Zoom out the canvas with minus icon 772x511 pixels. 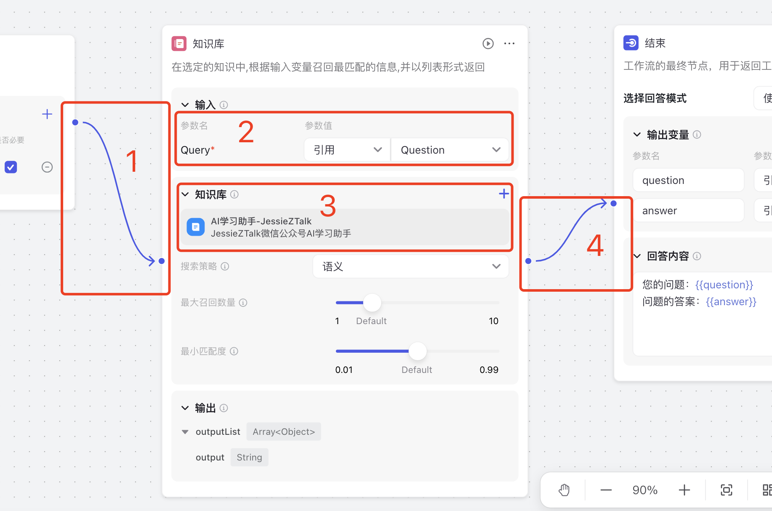pos(606,490)
